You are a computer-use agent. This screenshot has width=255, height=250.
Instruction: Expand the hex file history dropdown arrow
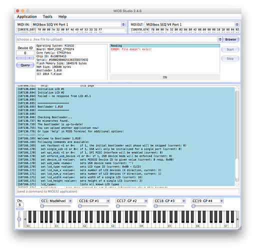(x=220, y=39)
